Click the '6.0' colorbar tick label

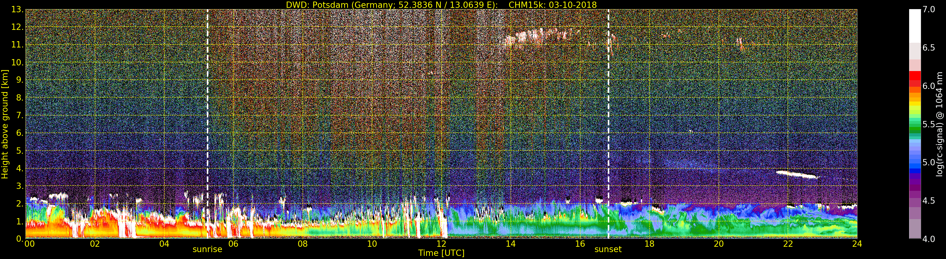pos(929,86)
